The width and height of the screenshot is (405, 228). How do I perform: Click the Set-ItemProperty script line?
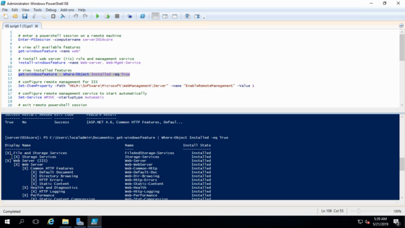coord(136,86)
